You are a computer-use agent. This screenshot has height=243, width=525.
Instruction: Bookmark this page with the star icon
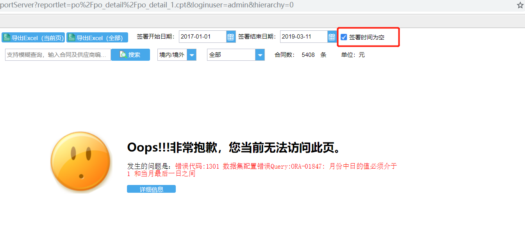click(520, 5)
